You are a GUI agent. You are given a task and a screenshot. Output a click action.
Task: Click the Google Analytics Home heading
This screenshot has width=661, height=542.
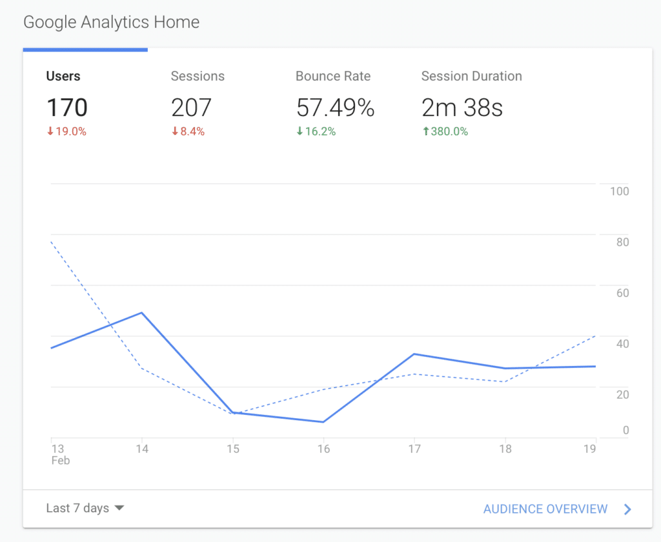pyautogui.click(x=111, y=22)
